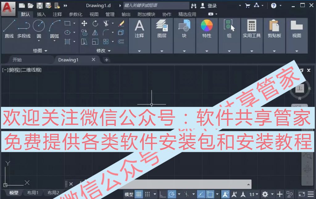Pick the Hatch tool
The height and width of the screenshot is (199, 316).
click(x=67, y=42)
